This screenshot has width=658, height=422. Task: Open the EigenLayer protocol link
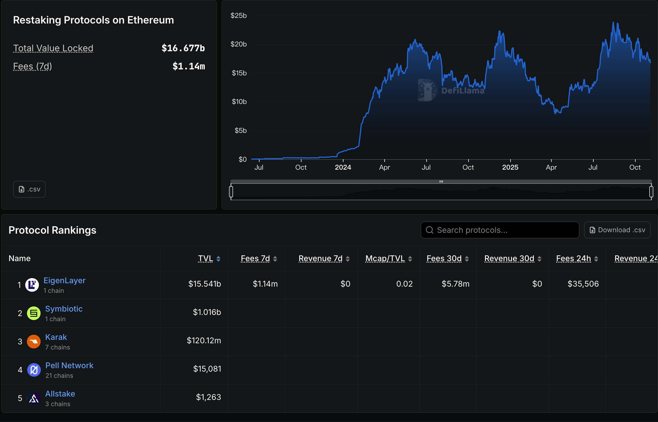64,280
